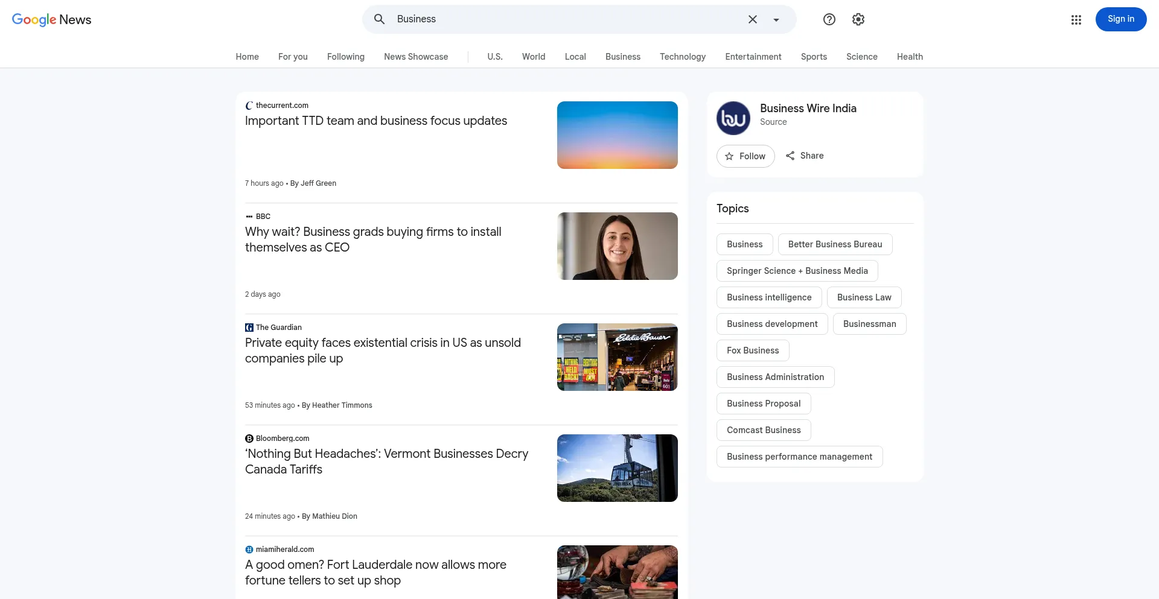This screenshot has height=599, width=1159.
Task: Select the U.S. section
Action: click(495, 57)
